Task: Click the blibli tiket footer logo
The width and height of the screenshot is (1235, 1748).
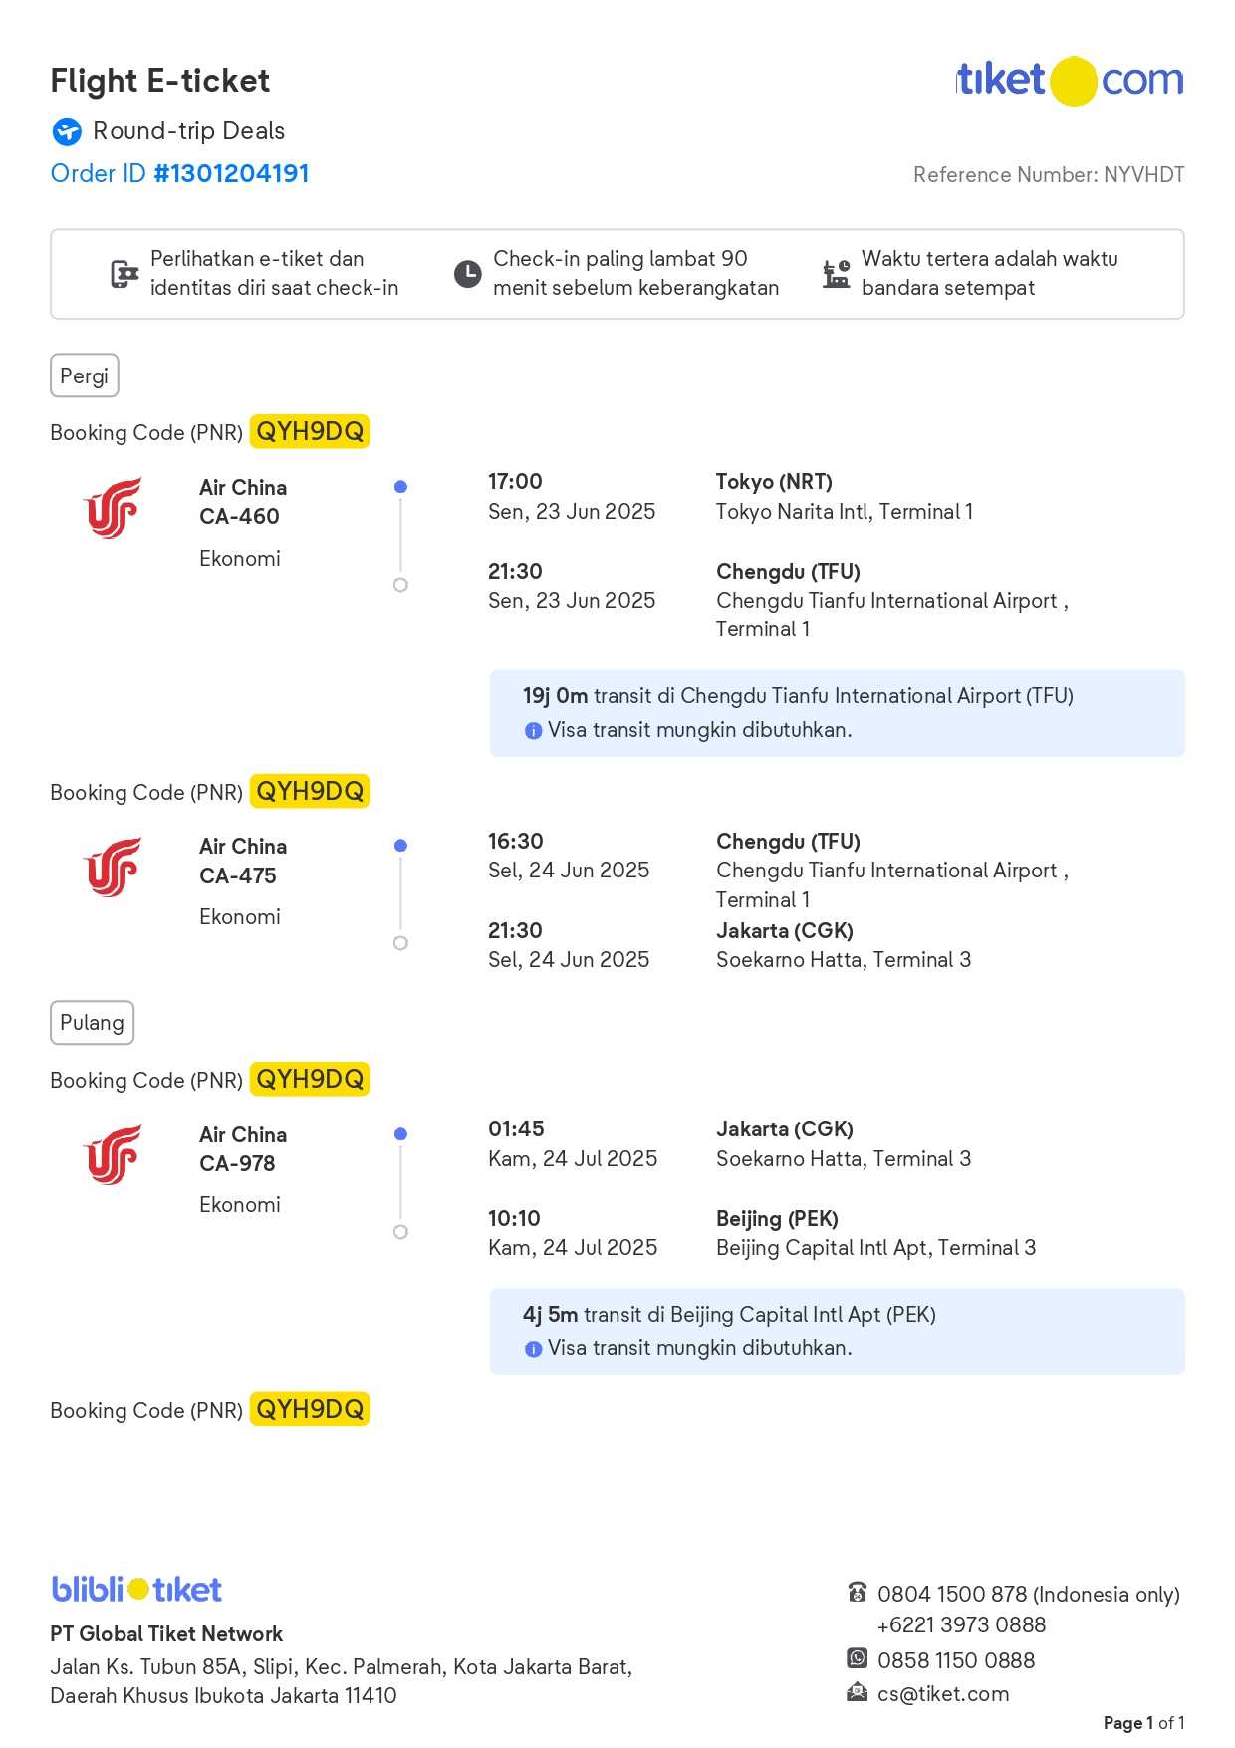Action: (x=136, y=1589)
